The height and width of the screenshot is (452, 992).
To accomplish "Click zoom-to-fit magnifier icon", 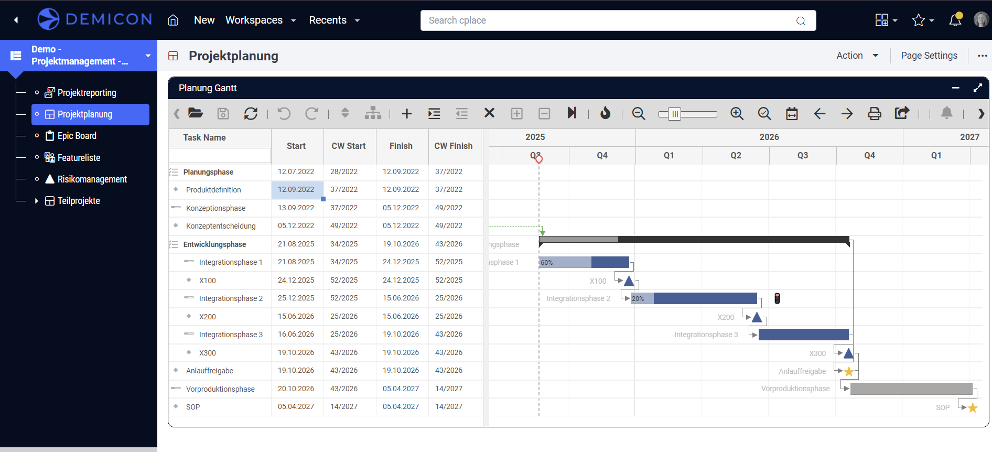I will tap(764, 113).
